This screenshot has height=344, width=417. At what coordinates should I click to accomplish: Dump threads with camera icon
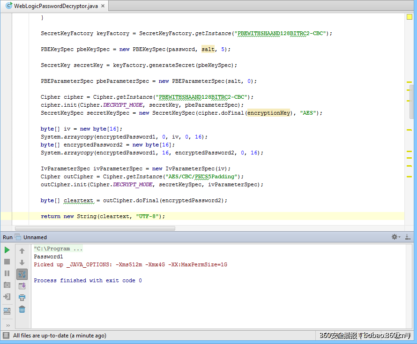coord(7,285)
